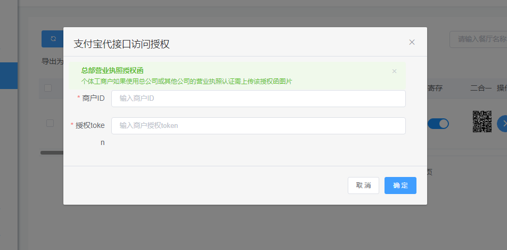Tick the table header select-all checkbox
Screen dimensions: 507x250
[x=48, y=88]
